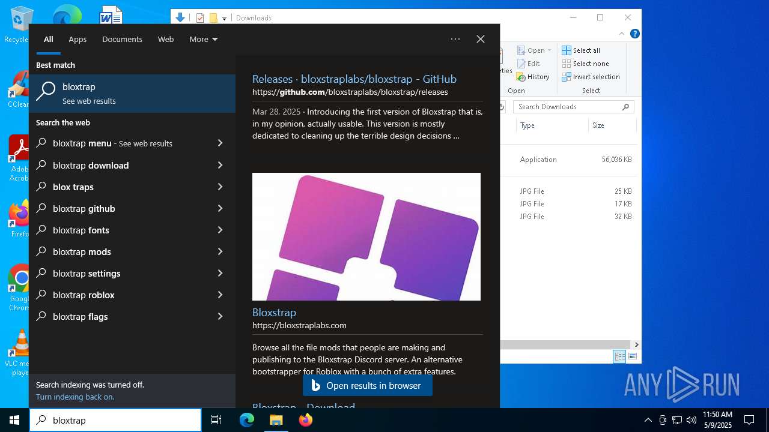This screenshot has height=432, width=769.
Task: Sort files by Size column header
Action: (x=612, y=125)
